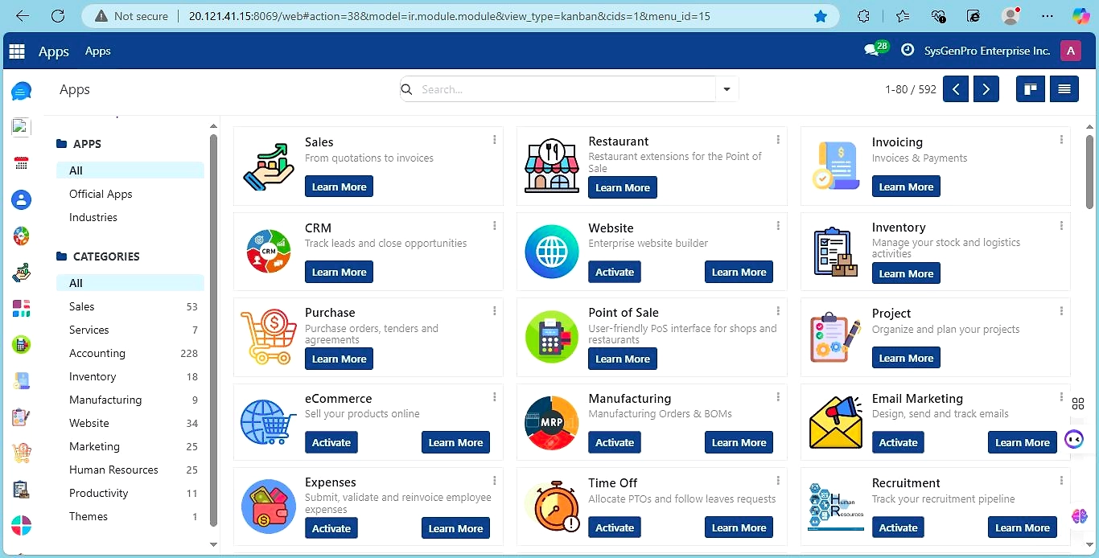
Task: Open the Expenses card three-dot menu
Action: (x=494, y=481)
